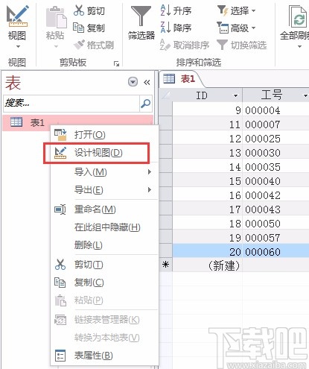Click the new record row selector asterisk
The width and height of the screenshot is (309, 369).
click(x=165, y=265)
